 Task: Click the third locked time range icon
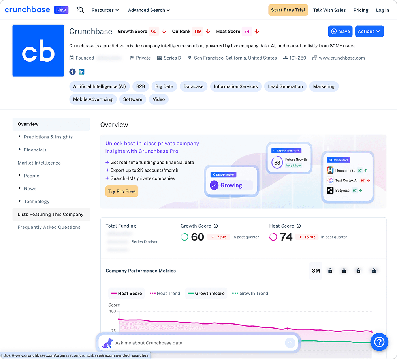(x=358, y=271)
